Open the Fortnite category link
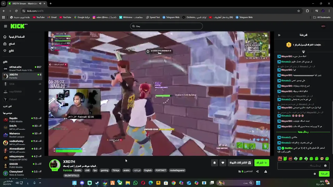Image resolution: width=333 pixels, height=187 pixels. 67,170
